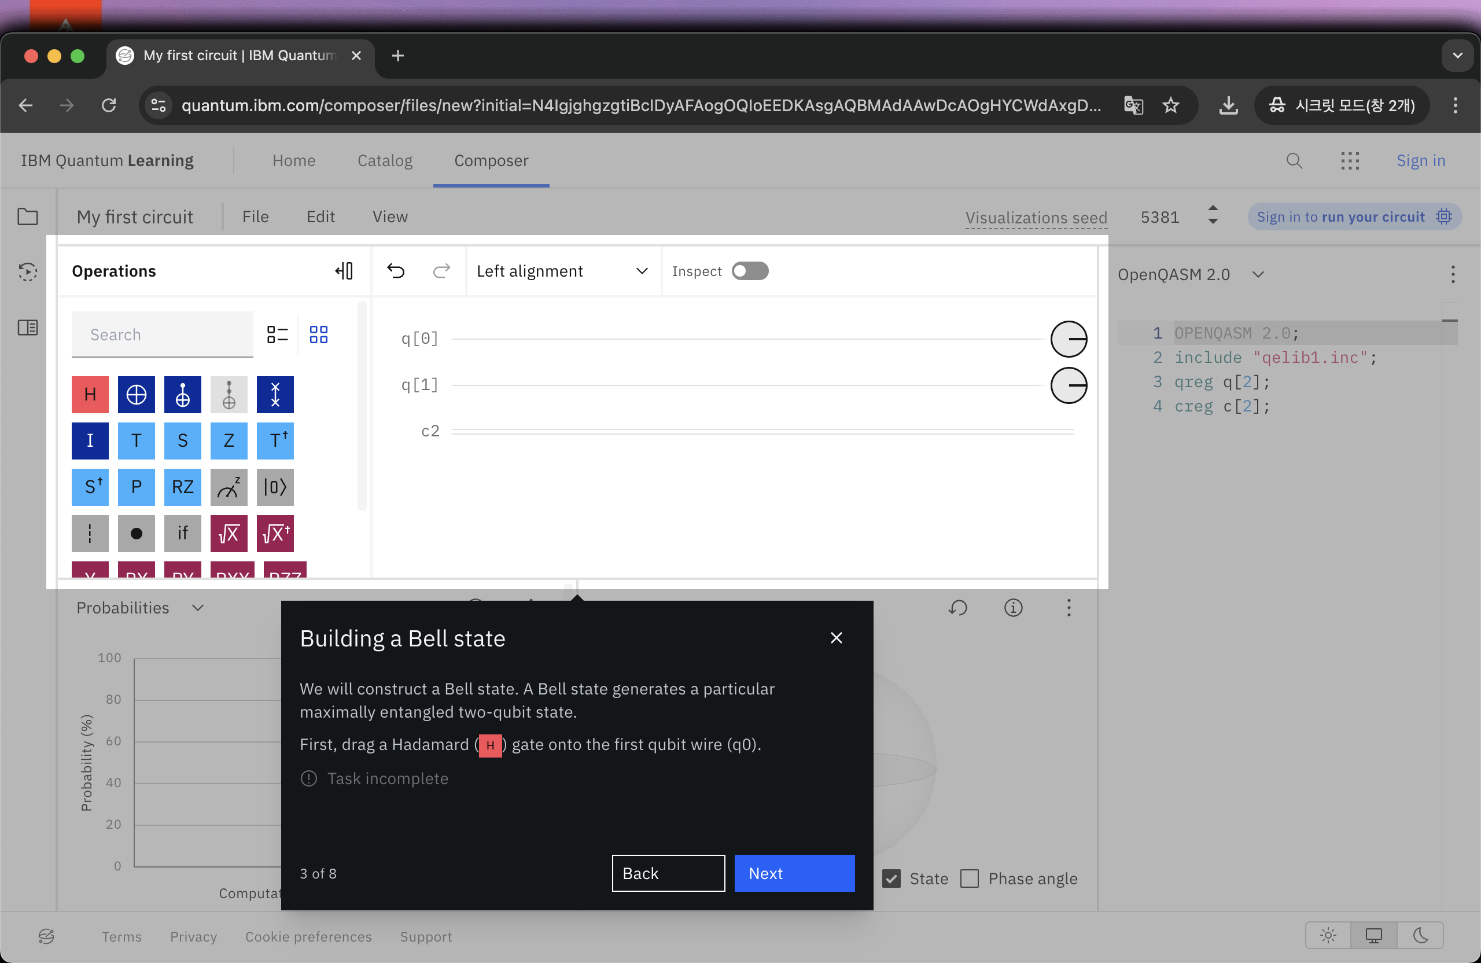
Task: Open the Edit menu
Action: pyautogui.click(x=320, y=216)
